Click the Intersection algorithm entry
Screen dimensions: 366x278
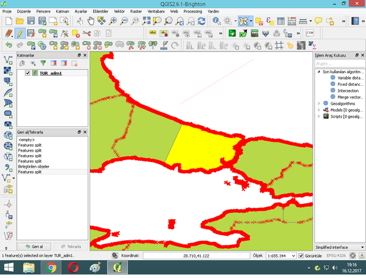coord(348,90)
